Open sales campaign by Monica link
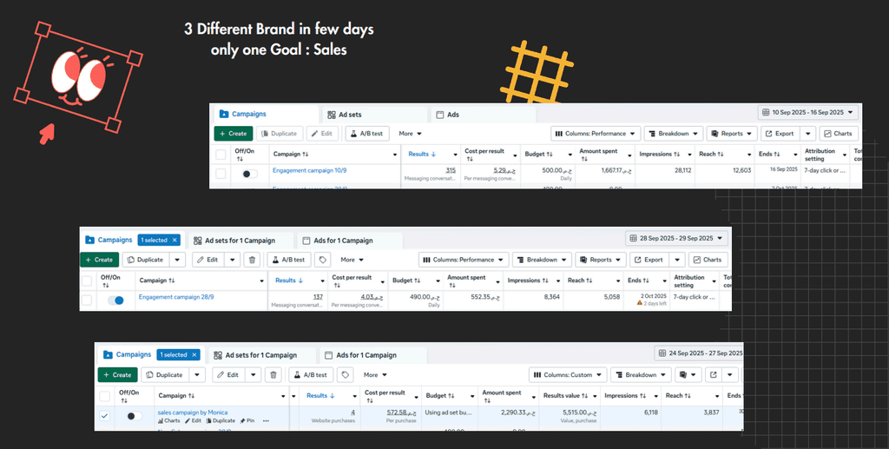Image resolution: width=889 pixels, height=449 pixels. pos(192,413)
